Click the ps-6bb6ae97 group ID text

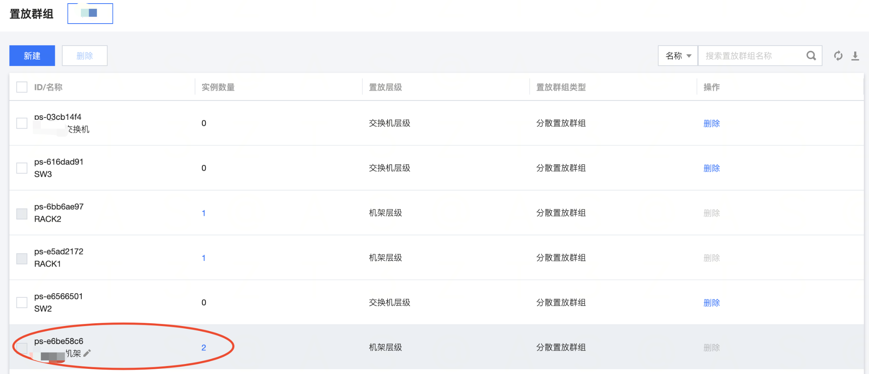(x=59, y=207)
